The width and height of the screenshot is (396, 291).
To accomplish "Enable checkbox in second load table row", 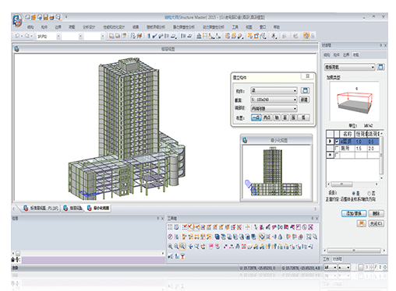I will tap(337, 148).
